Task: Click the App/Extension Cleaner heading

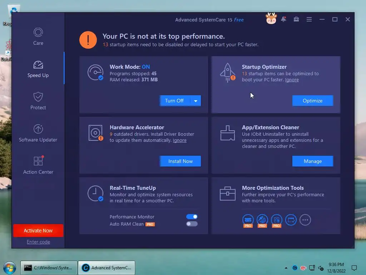Action: (x=271, y=127)
